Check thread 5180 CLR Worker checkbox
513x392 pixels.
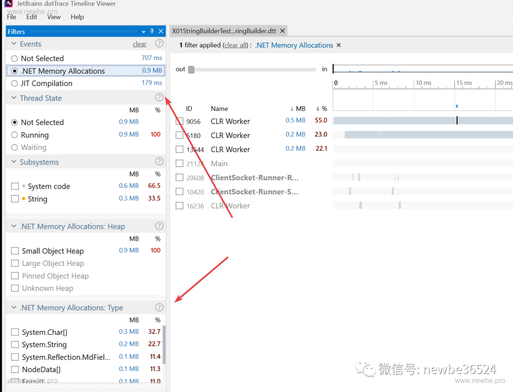pos(179,135)
